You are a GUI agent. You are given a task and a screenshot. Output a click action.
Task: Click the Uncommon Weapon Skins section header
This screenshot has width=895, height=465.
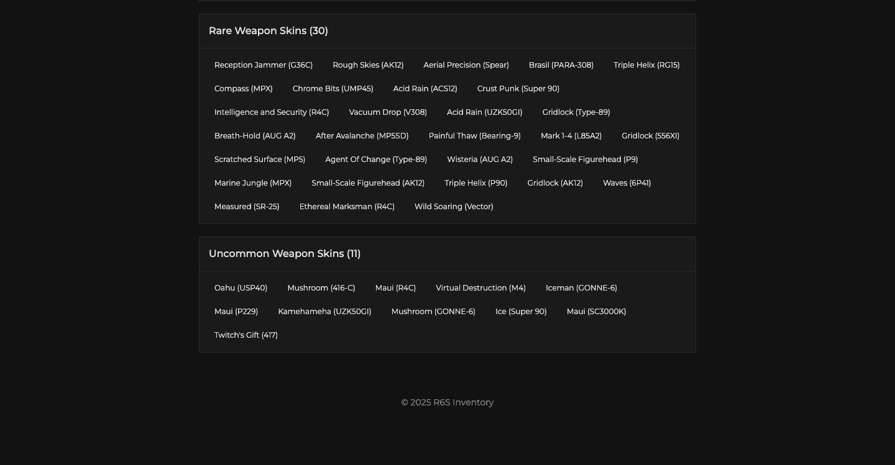pyautogui.click(x=285, y=254)
